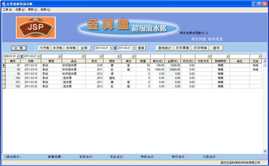The image size is (269, 166).
Task: Click the 数量 filter input field
Action: [x=143, y=56]
